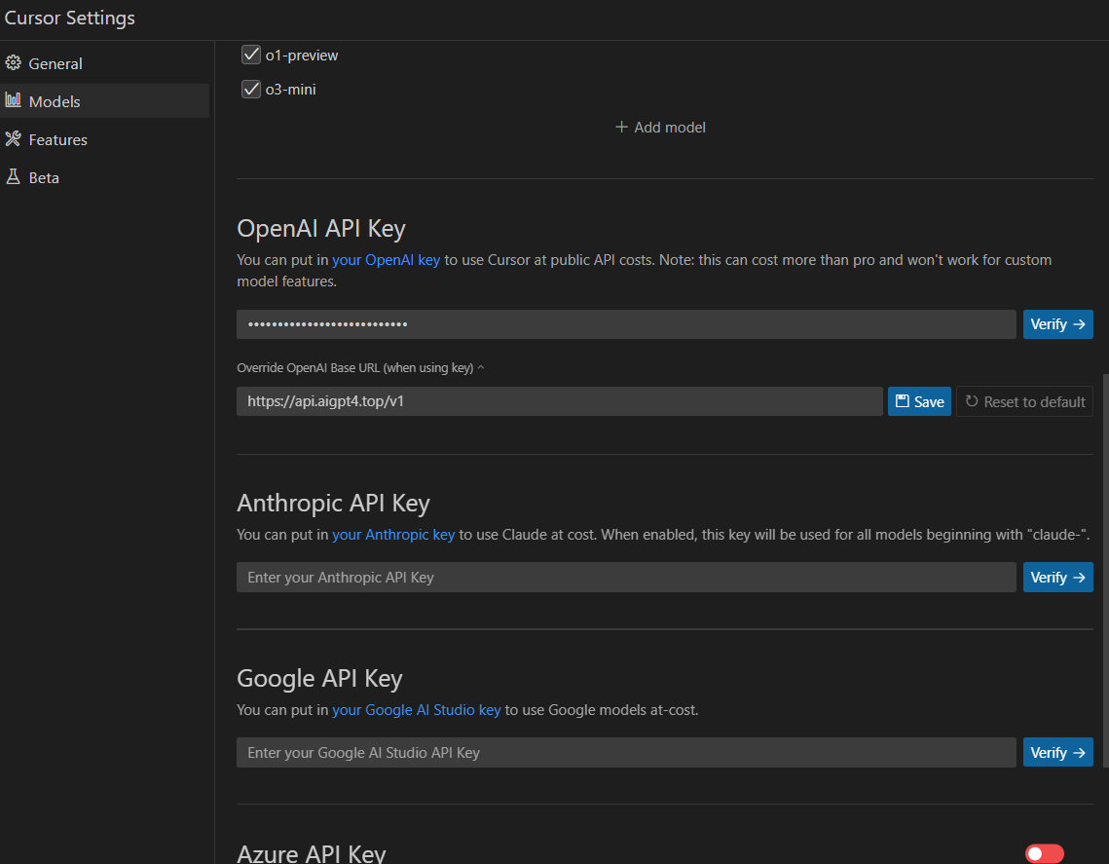The width and height of the screenshot is (1109, 864).
Task: Uncheck the o3-mini model checkbox
Action: coord(251,90)
